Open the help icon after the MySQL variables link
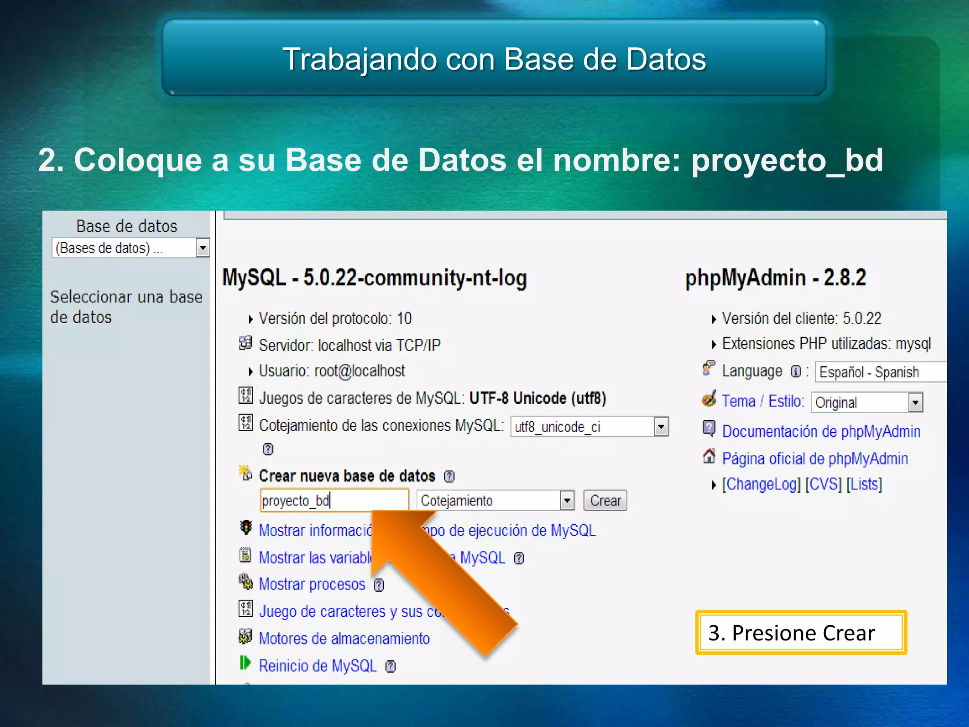Viewport: 969px width, 727px height. (x=519, y=559)
